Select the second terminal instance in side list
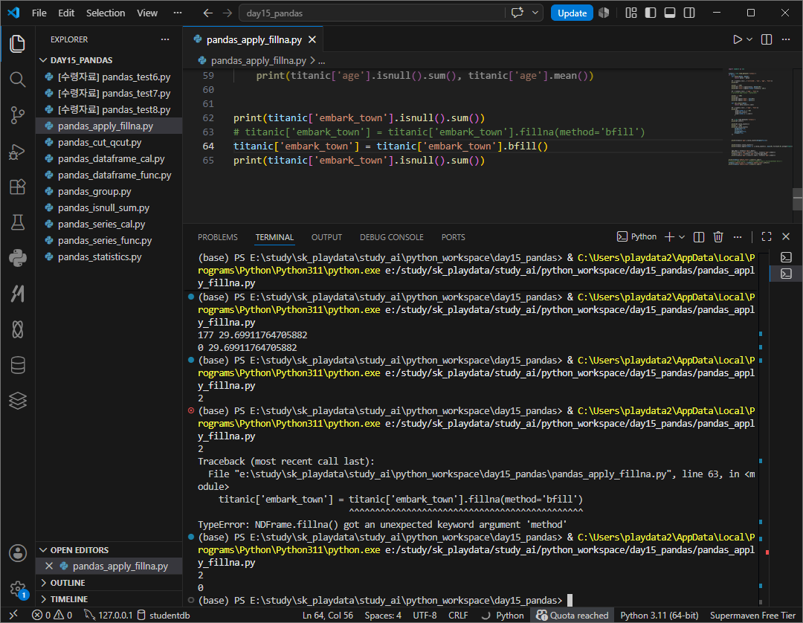 pyautogui.click(x=786, y=274)
